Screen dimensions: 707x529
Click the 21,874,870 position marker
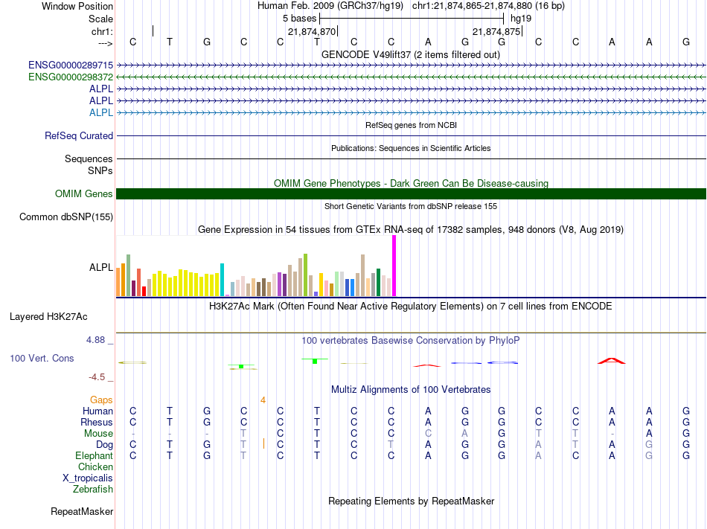pyautogui.click(x=313, y=32)
